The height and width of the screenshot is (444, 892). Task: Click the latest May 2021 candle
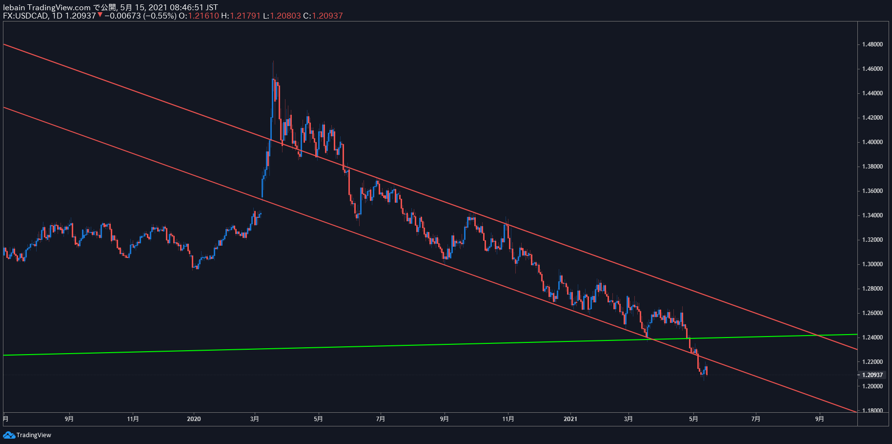pos(706,370)
